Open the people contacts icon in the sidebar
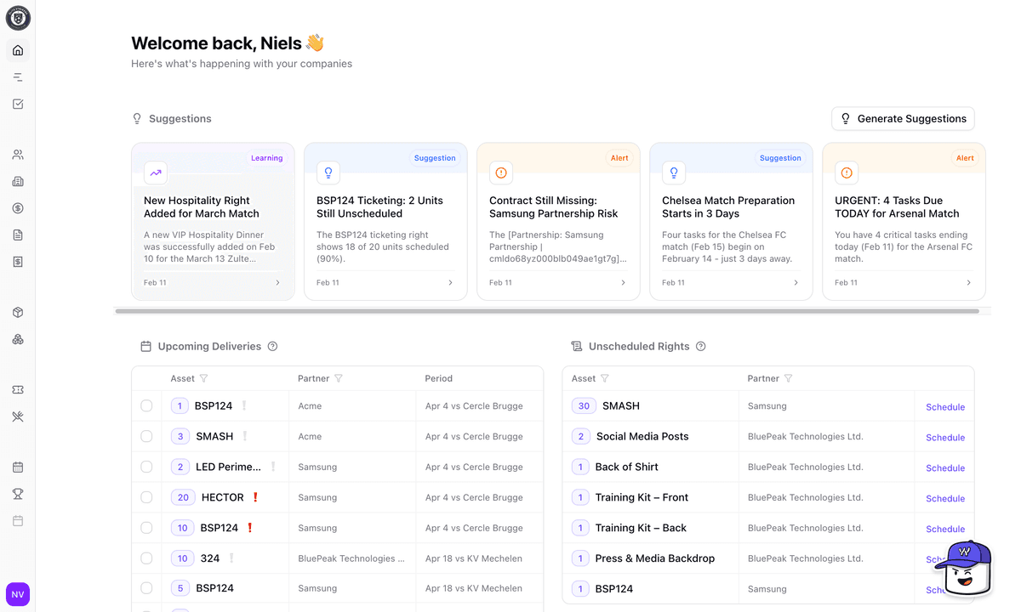This screenshot has height=612, width=1021. tap(18, 155)
